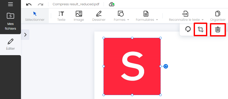Click the redo arrow
The width and height of the screenshot is (228, 99).
click(40, 4)
